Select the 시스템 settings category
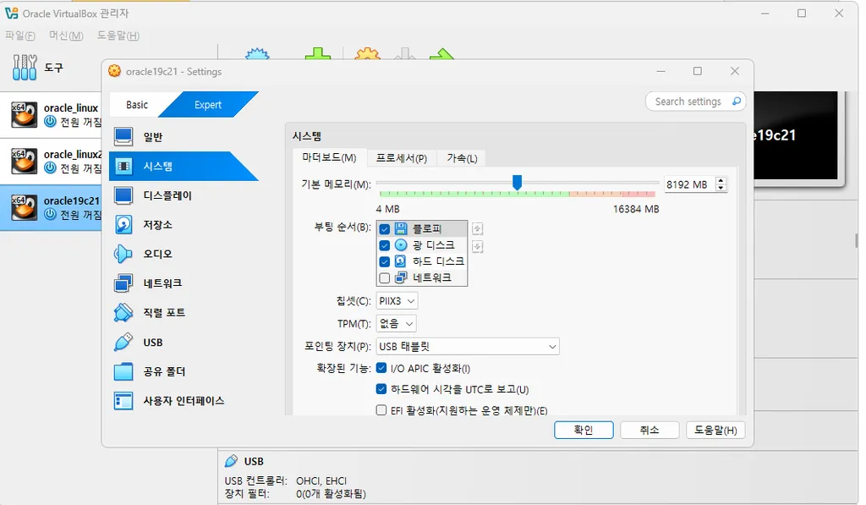This screenshot has width=866, height=505. tap(184, 166)
